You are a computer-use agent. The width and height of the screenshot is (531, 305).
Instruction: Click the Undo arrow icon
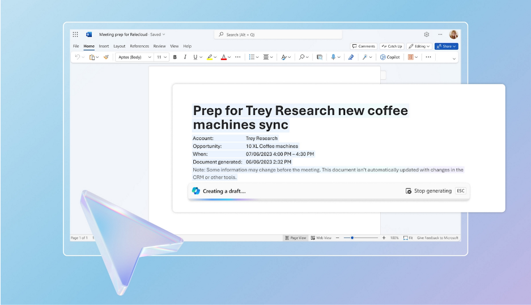(x=78, y=57)
